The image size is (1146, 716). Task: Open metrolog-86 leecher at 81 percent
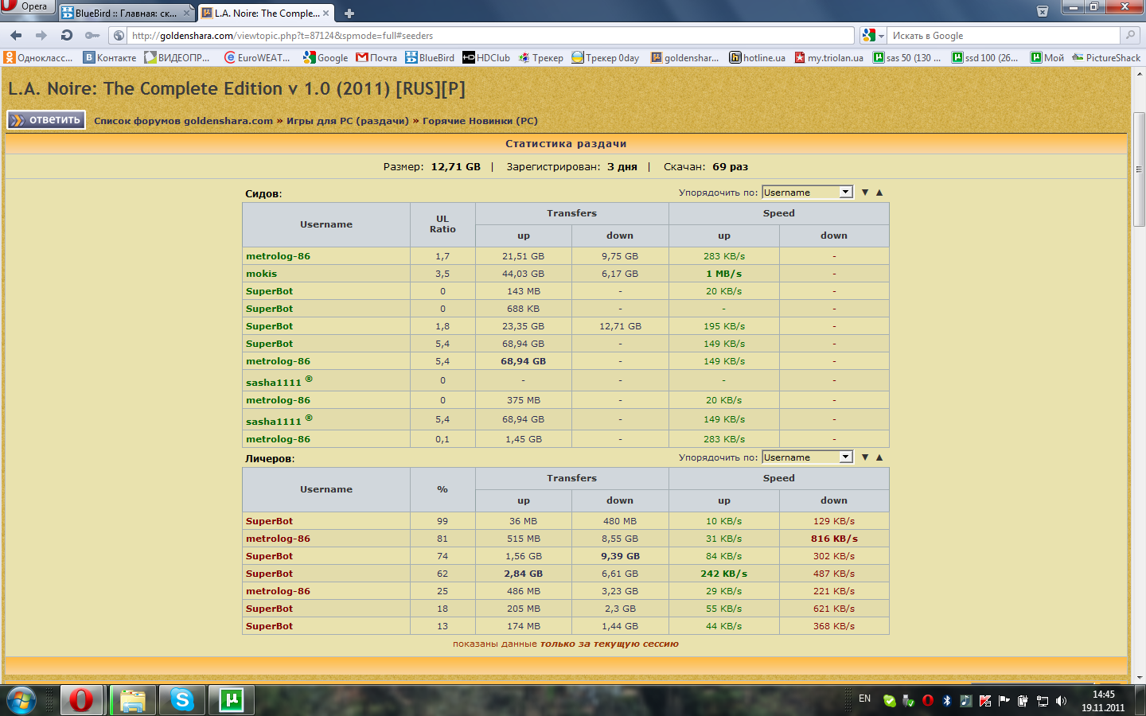(278, 539)
